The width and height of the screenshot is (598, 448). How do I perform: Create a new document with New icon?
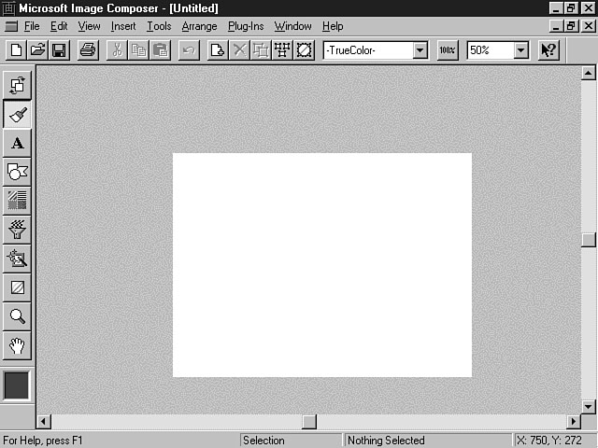[x=16, y=50]
